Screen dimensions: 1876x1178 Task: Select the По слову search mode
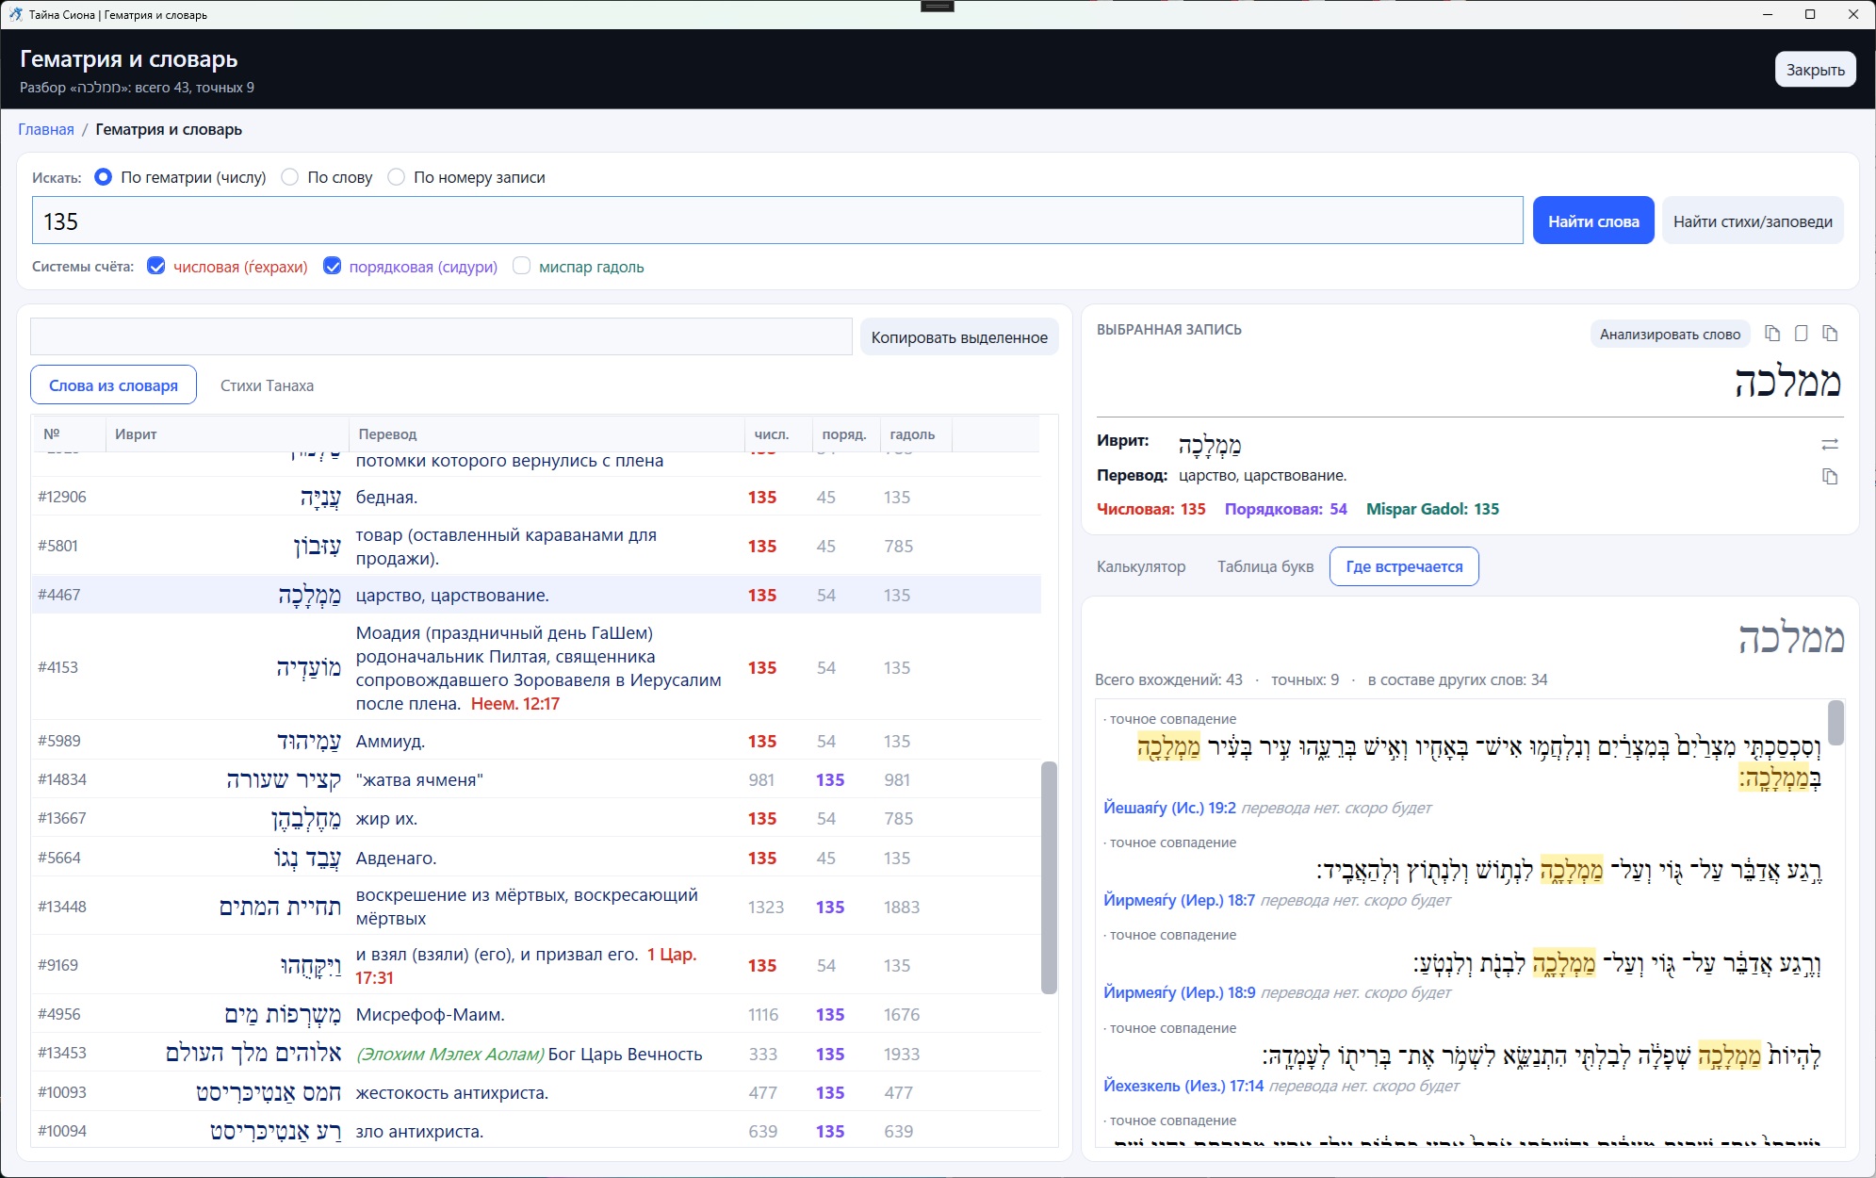click(x=290, y=177)
